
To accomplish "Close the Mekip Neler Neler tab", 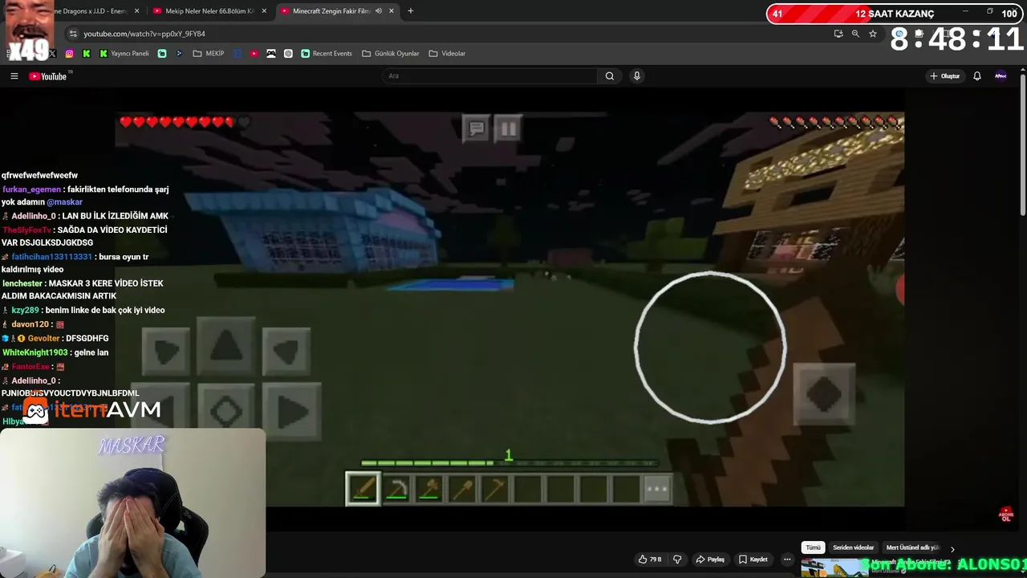I will click(x=263, y=11).
